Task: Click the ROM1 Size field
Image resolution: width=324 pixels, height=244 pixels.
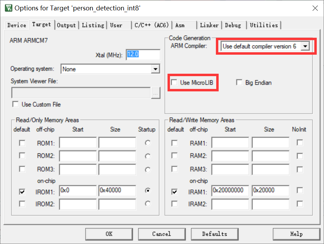Action: pos(117,142)
